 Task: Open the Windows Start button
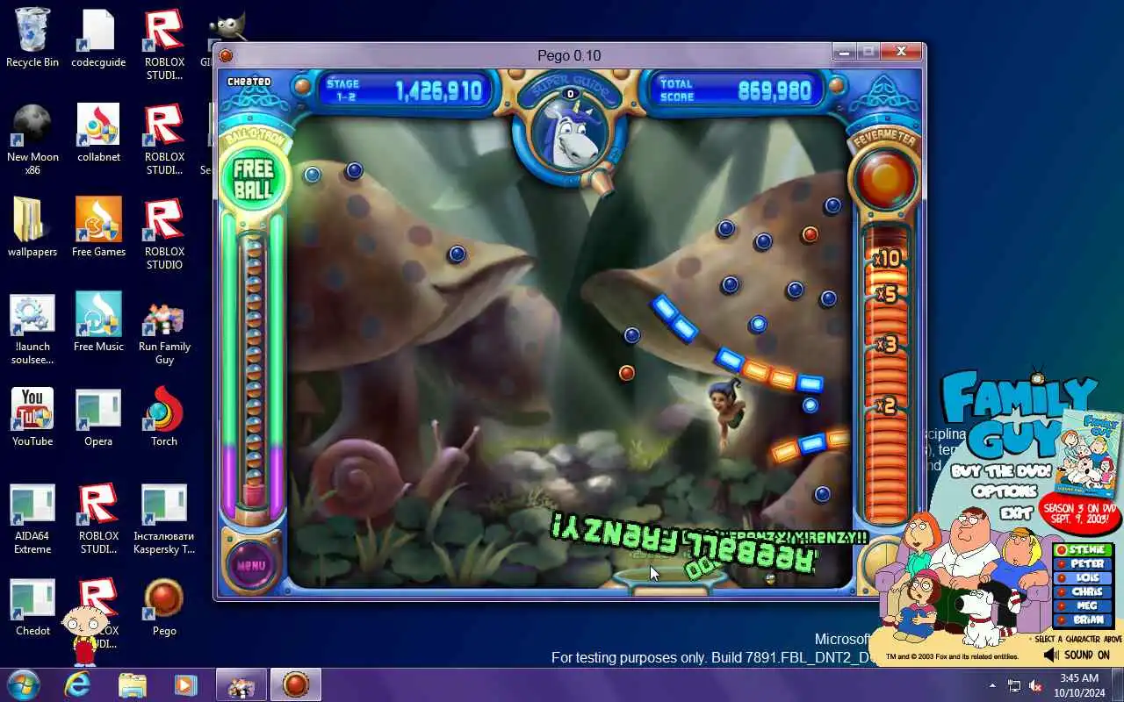(x=23, y=684)
